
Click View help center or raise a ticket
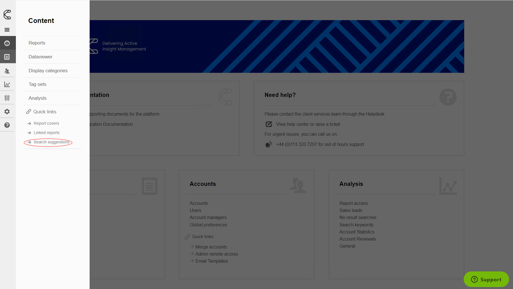click(x=308, y=124)
